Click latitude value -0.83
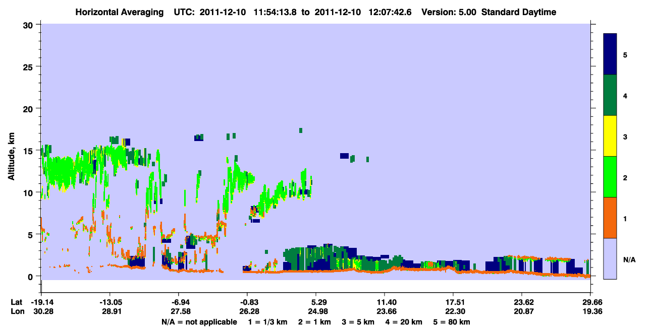The width and height of the screenshot is (656, 336). coord(247,302)
